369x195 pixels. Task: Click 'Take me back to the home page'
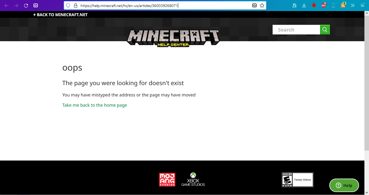tap(95, 105)
